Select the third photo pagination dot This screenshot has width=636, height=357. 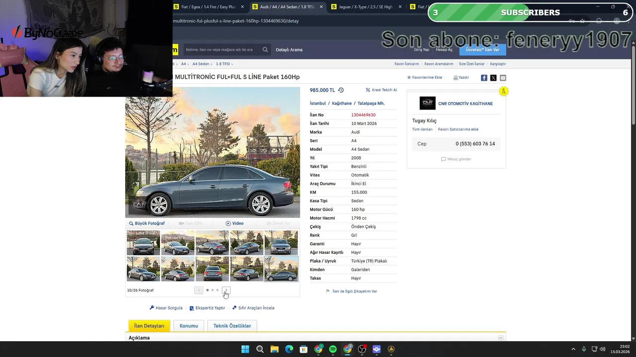(x=217, y=291)
